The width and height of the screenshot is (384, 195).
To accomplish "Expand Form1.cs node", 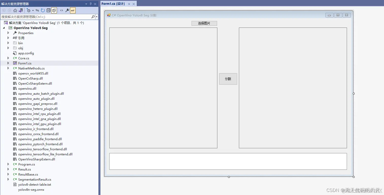I will (x=8, y=63).
